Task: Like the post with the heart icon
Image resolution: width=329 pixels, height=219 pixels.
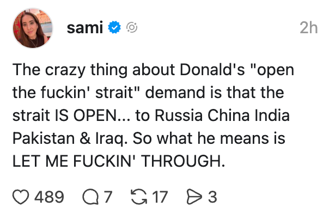Action: (x=20, y=197)
